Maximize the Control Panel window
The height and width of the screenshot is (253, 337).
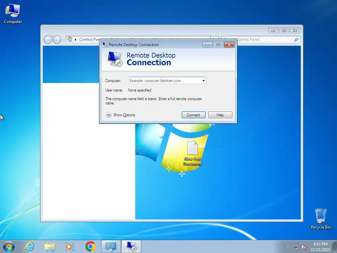(284, 31)
